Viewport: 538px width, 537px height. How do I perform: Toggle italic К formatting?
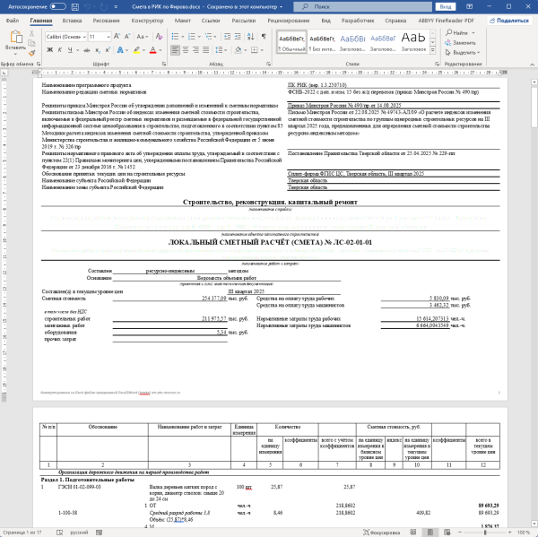click(x=60, y=50)
